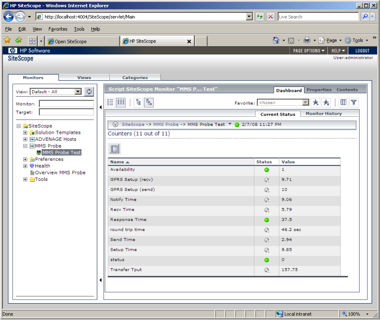Open Favorites Center star icon
Image resolution: width=380 pixels, height=320 pixels.
pyautogui.click(x=8, y=40)
